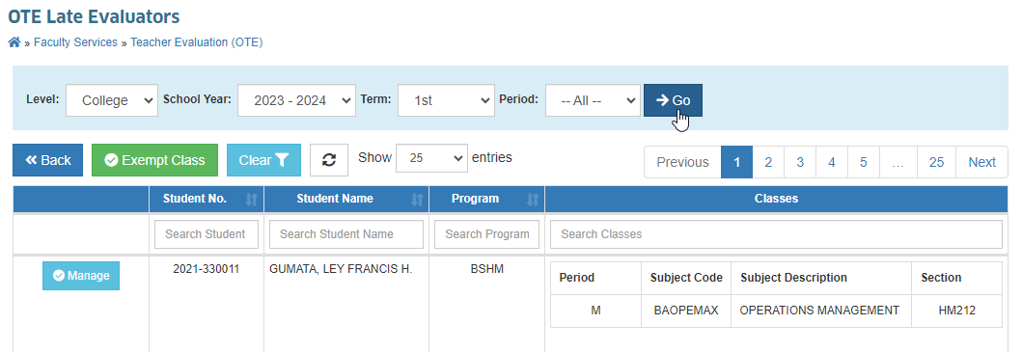Go to the Next page

(x=981, y=162)
